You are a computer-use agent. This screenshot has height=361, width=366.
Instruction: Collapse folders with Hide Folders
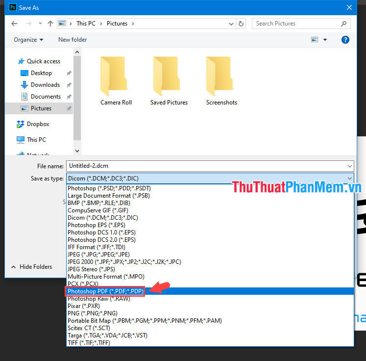[31, 267]
